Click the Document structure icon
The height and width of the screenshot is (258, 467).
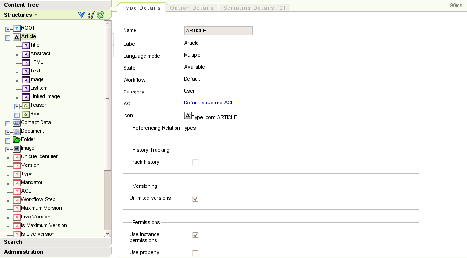click(x=17, y=131)
